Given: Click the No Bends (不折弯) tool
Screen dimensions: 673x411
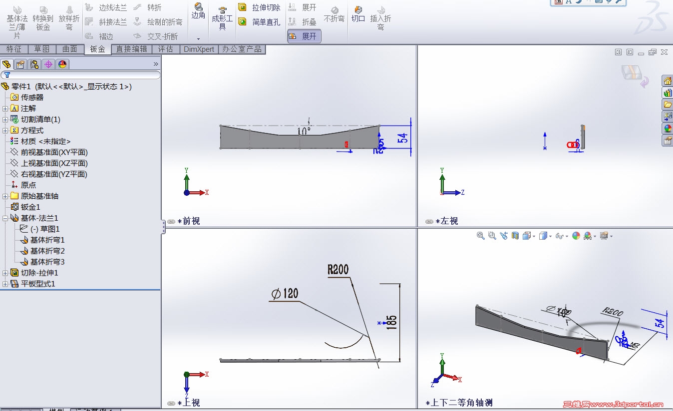Looking at the screenshot, I should pyautogui.click(x=334, y=14).
